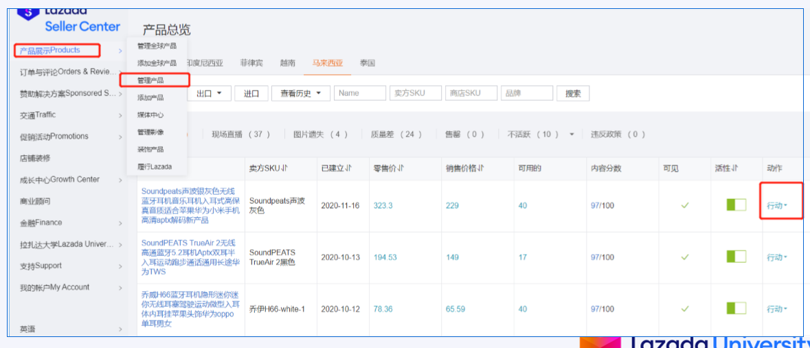The width and height of the screenshot is (810, 348).
Task: Select 管理全球产品 from the Products submenu
Action: click(x=157, y=46)
